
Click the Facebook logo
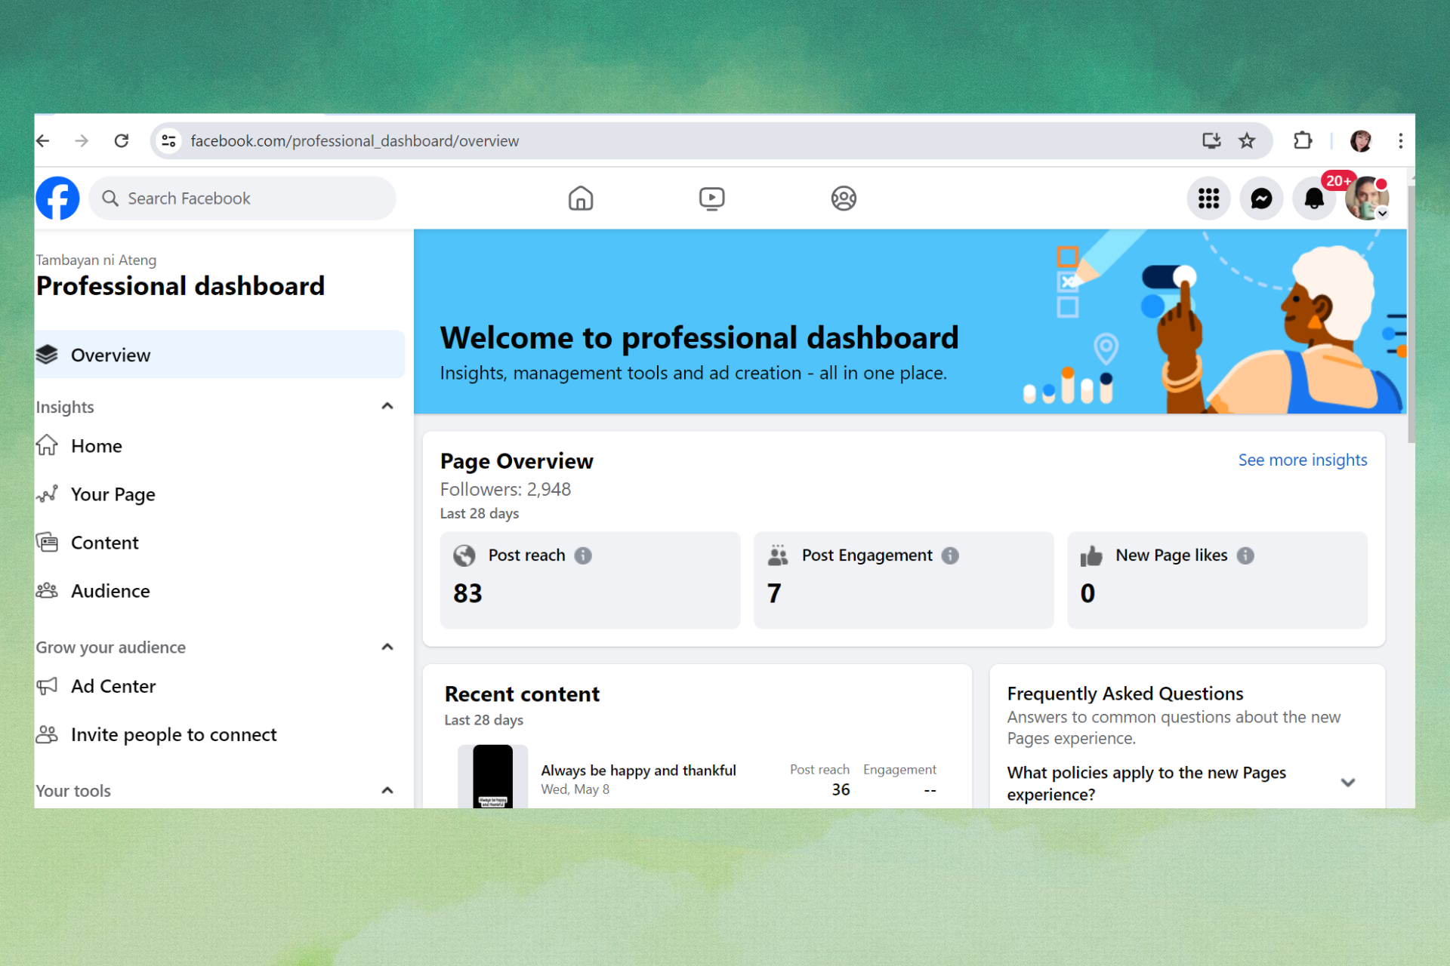point(58,198)
